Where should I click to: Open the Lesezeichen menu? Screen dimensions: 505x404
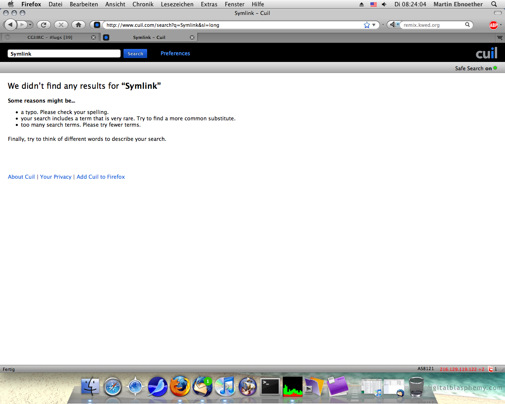point(177,4)
